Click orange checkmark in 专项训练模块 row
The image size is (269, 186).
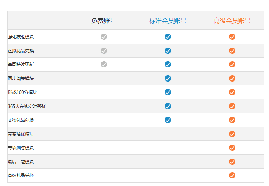[232, 148]
